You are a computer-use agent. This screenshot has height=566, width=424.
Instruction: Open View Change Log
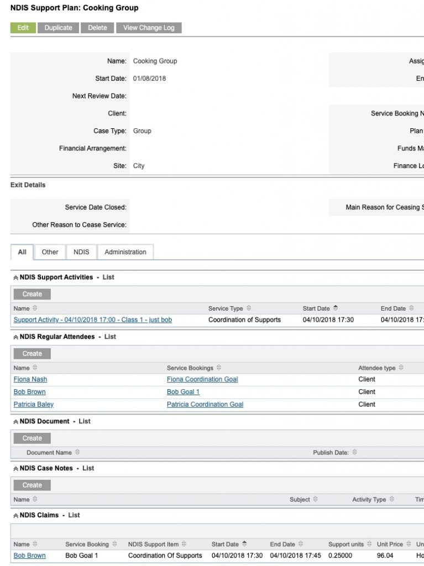click(x=149, y=28)
